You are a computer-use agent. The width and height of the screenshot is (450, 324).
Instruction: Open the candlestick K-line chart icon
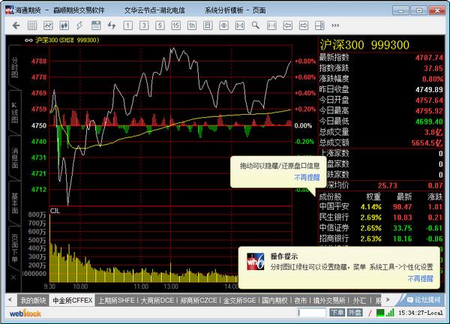tap(64, 25)
